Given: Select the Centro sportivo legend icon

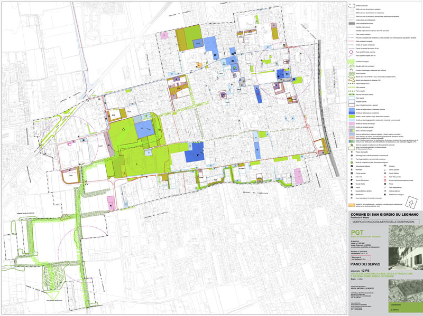Looking at the screenshot, I should coord(385,170).
